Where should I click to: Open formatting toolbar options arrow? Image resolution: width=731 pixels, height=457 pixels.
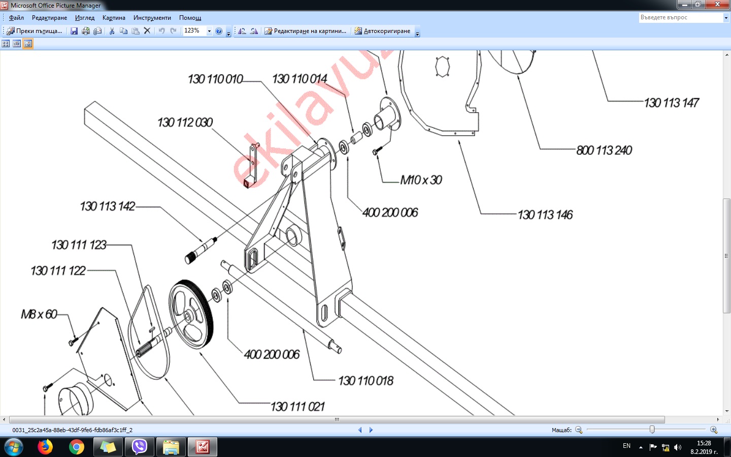[x=417, y=32]
